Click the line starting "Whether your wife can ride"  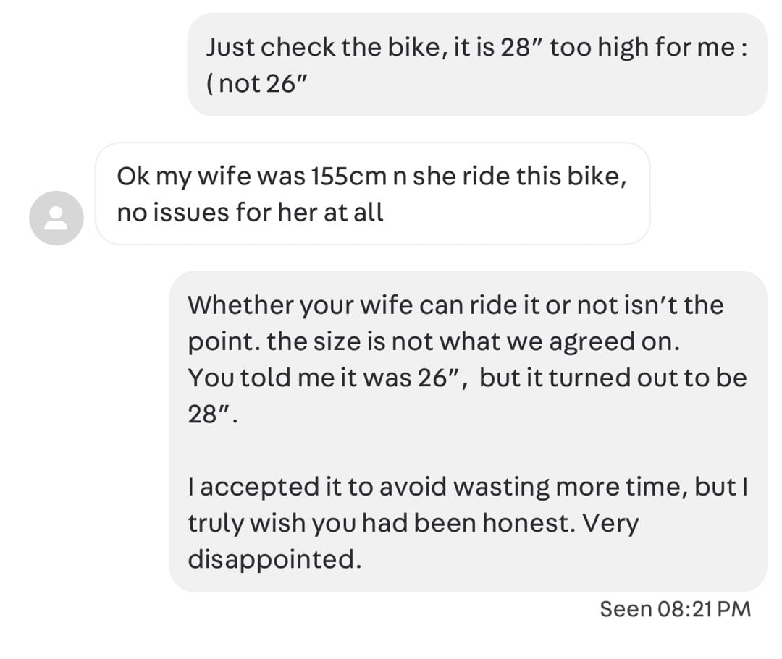point(456,305)
